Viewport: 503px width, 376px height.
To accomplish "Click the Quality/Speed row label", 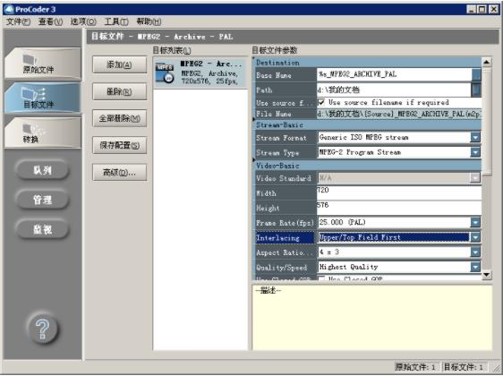I will pos(285,267).
